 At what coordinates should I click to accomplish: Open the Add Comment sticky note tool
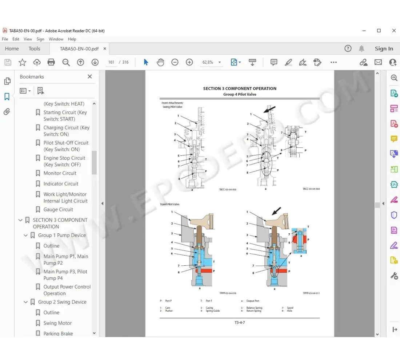point(274,62)
